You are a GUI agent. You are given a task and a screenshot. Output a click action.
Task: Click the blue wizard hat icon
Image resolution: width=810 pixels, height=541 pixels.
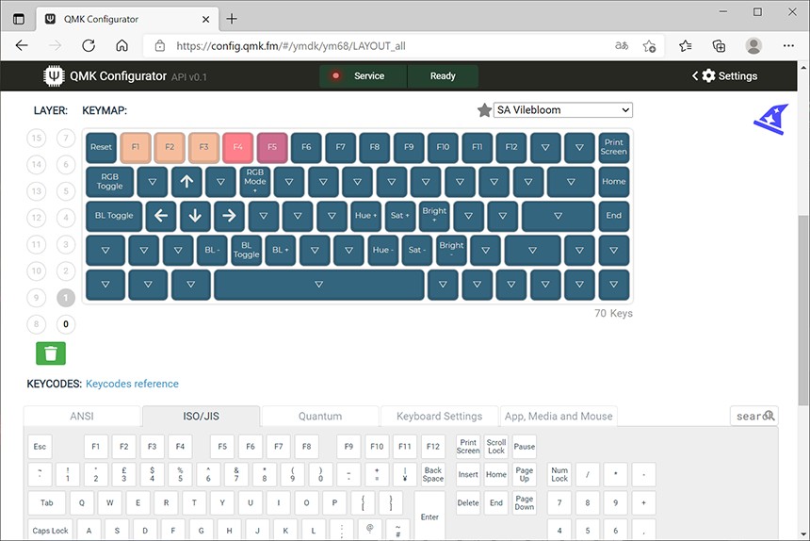click(771, 120)
